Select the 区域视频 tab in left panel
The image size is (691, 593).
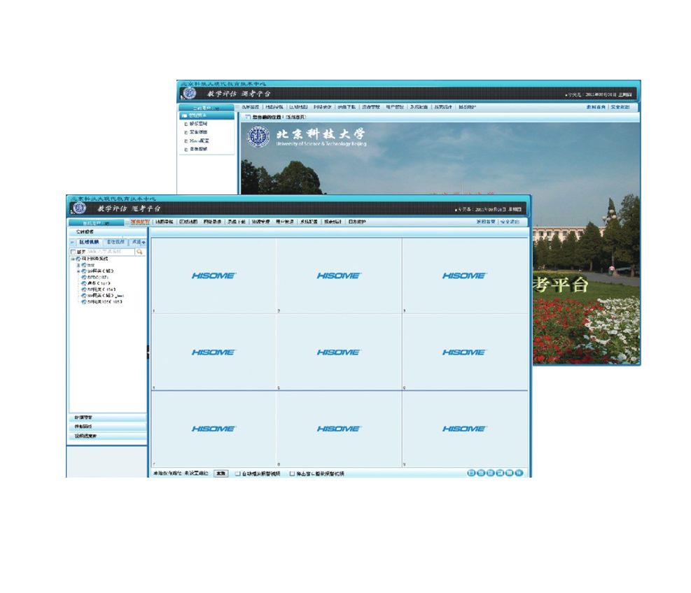(x=88, y=242)
